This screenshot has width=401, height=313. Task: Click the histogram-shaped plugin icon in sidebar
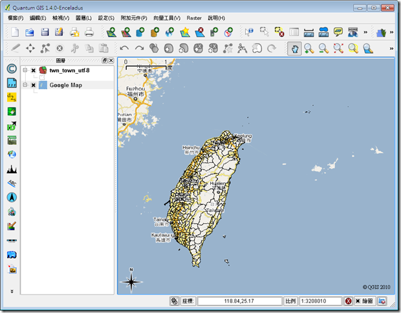[12, 169]
